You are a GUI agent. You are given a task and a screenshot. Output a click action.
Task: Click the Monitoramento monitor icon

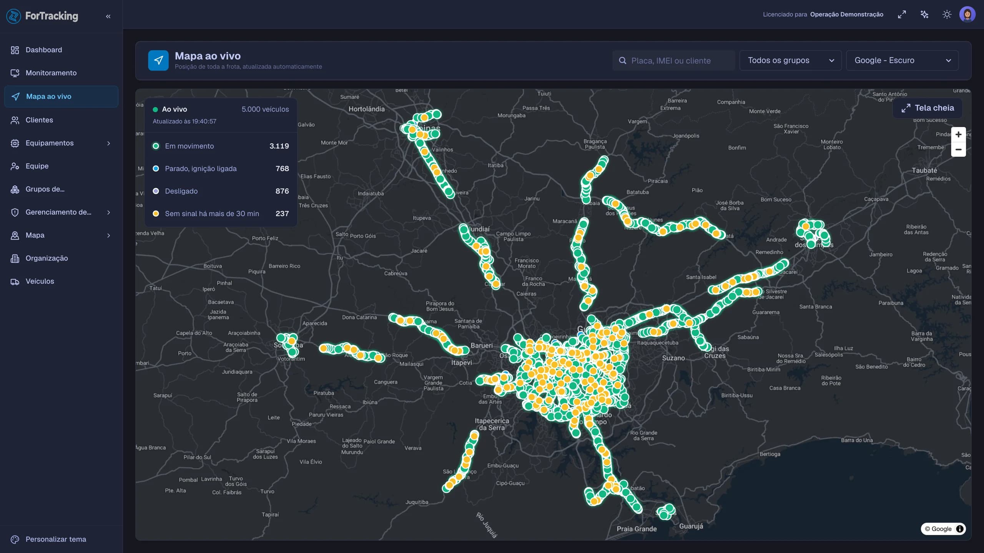(15, 73)
